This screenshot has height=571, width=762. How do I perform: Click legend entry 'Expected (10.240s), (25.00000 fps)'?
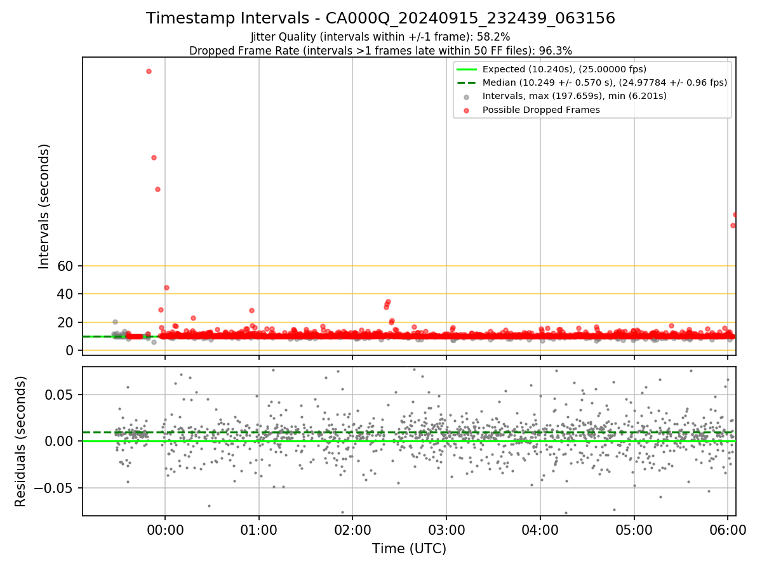[565, 69]
